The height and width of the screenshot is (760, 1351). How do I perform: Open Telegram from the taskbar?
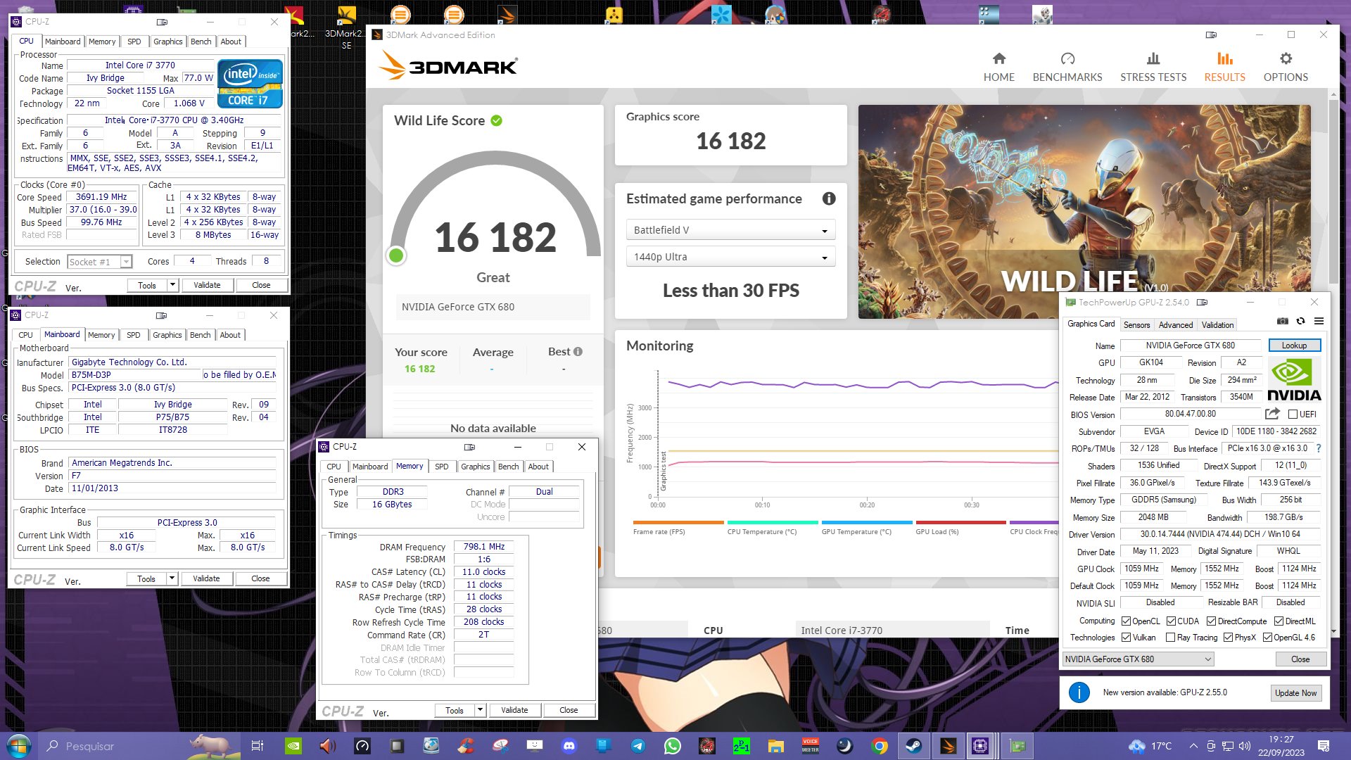(x=638, y=746)
